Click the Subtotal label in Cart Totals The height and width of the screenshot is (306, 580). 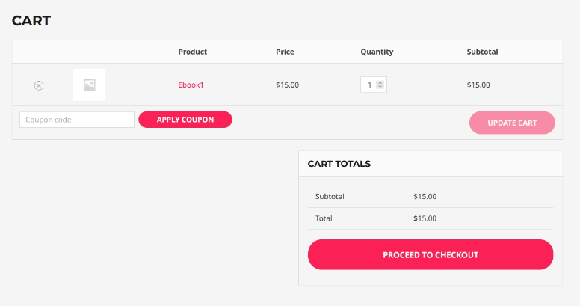(x=330, y=196)
